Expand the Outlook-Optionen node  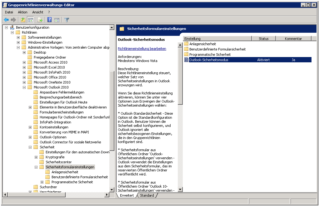[30, 137]
